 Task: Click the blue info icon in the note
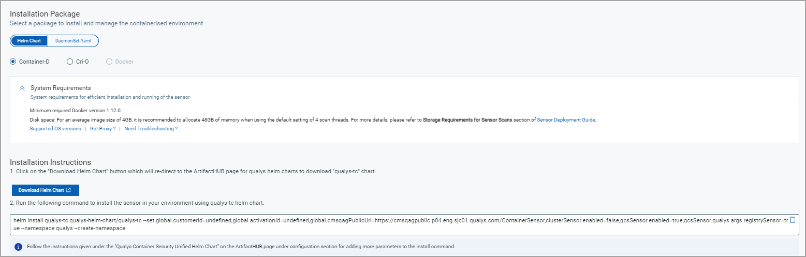[x=18, y=247]
